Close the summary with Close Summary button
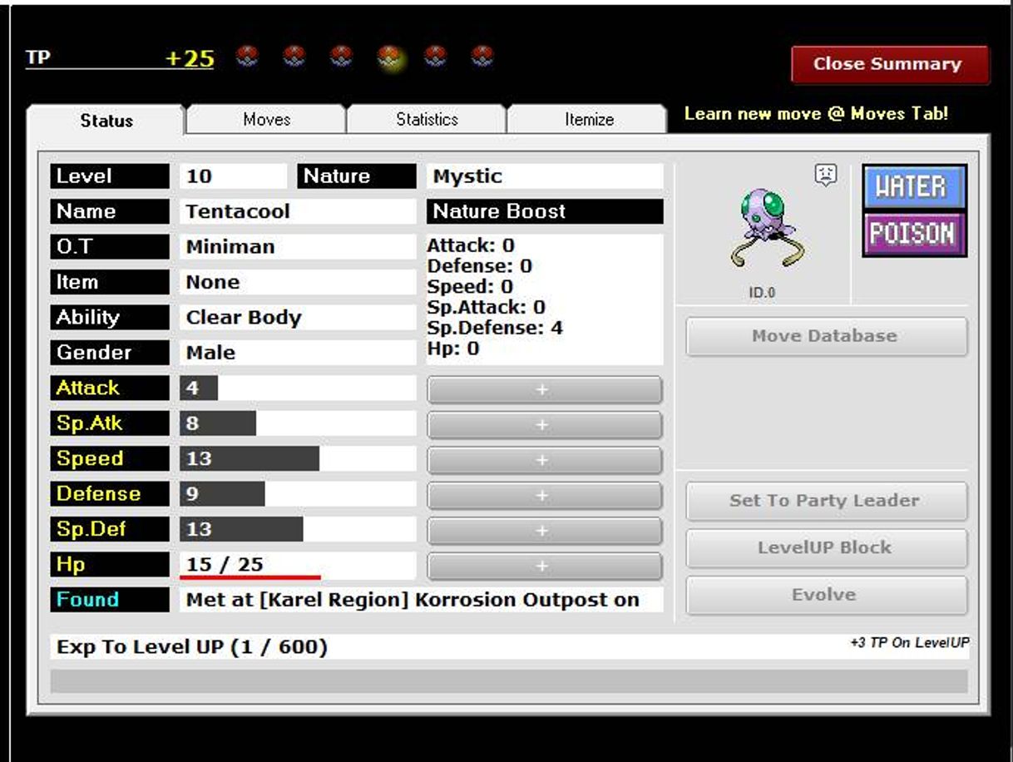The width and height of the screenshot is (1013, 762). coord(889,64)
